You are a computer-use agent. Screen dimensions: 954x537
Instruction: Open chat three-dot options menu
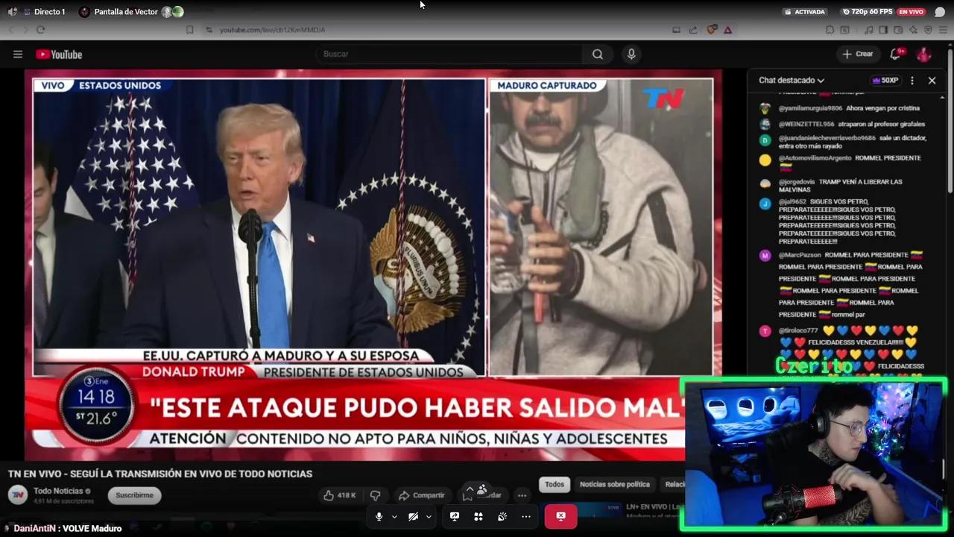click(912, 81)
